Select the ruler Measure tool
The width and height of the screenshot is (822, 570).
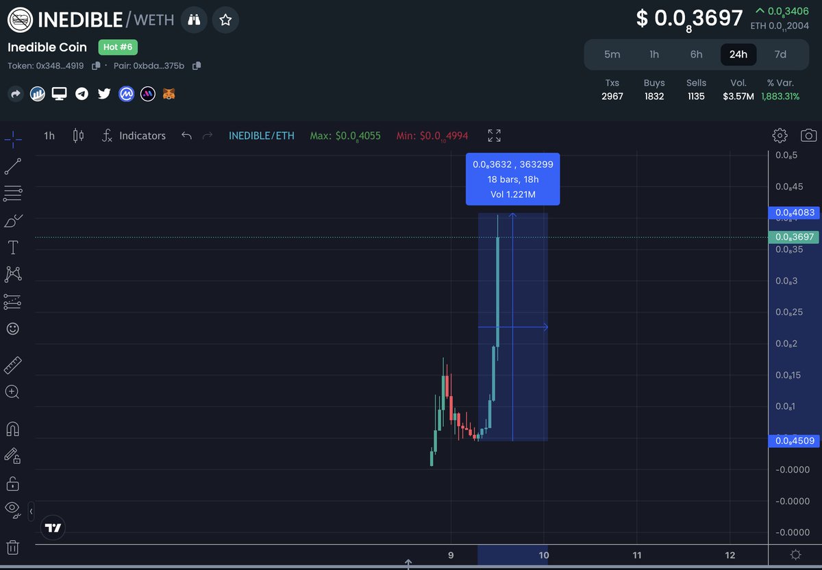(12, 365)
